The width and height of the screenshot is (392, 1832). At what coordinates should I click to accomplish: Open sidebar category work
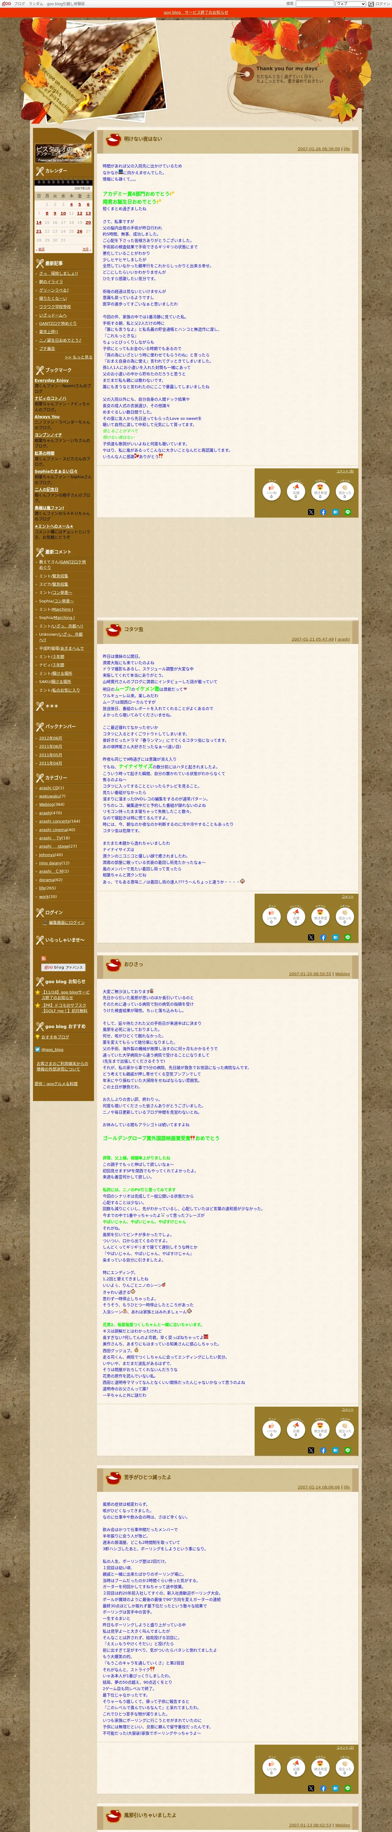pos(44,897)
